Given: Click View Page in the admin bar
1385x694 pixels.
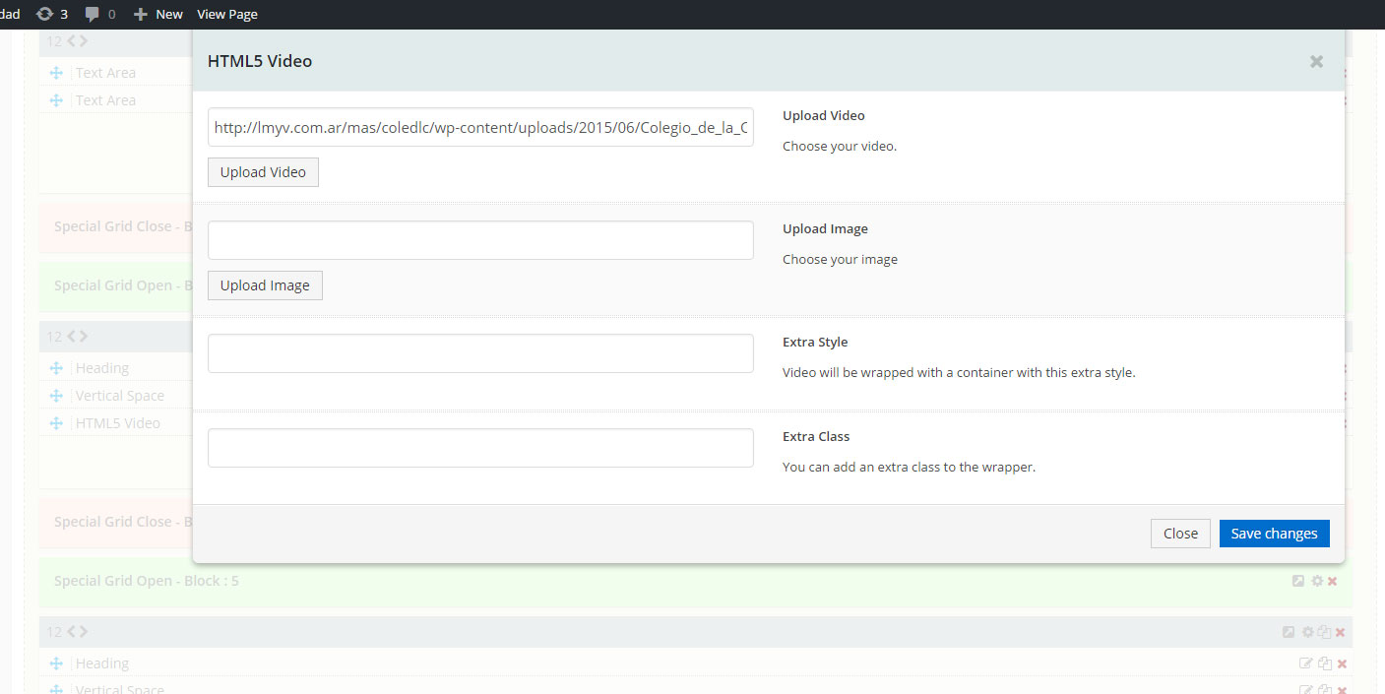Looking at the screenshot, I should click(x=227, y=14).
